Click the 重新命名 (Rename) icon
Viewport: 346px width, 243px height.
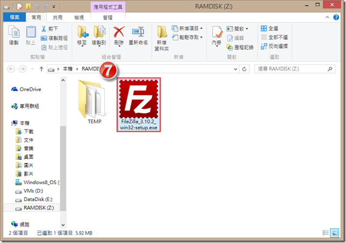pos(138,32)
